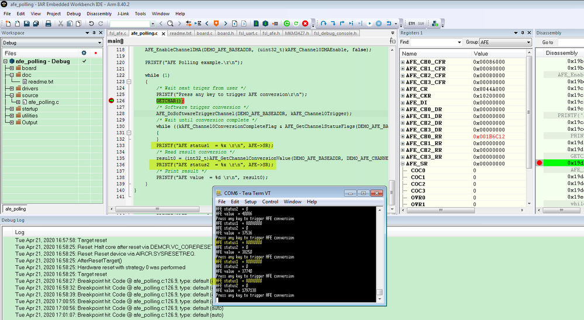Click the Break pause debug icon

[x=379, y=23]
